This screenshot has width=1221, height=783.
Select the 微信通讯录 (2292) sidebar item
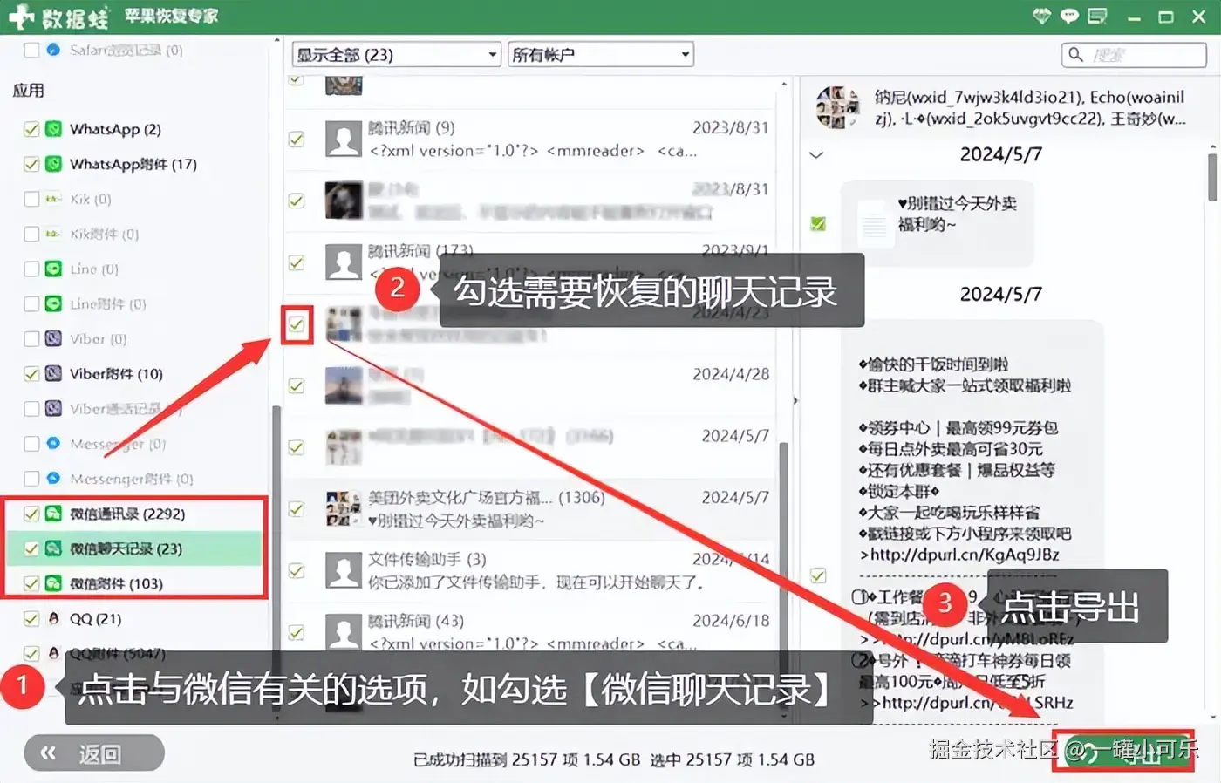(x=134, y=514)
